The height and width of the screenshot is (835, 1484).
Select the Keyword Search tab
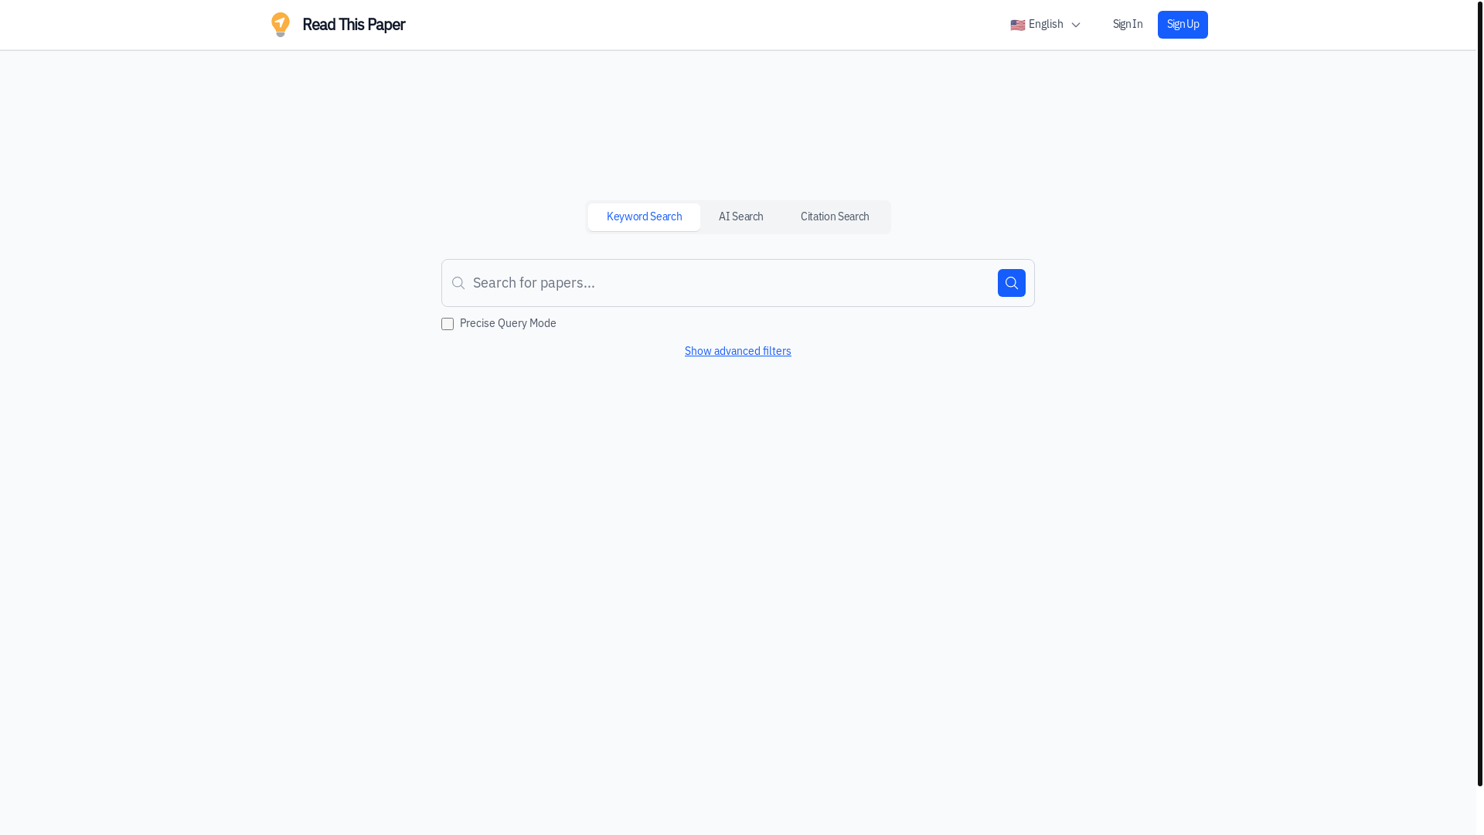(644, 217)
